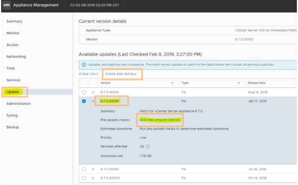This screenshot has width=298, height=185.
Task: Click the info icon in cumulative updates banner
Action: 84,64
